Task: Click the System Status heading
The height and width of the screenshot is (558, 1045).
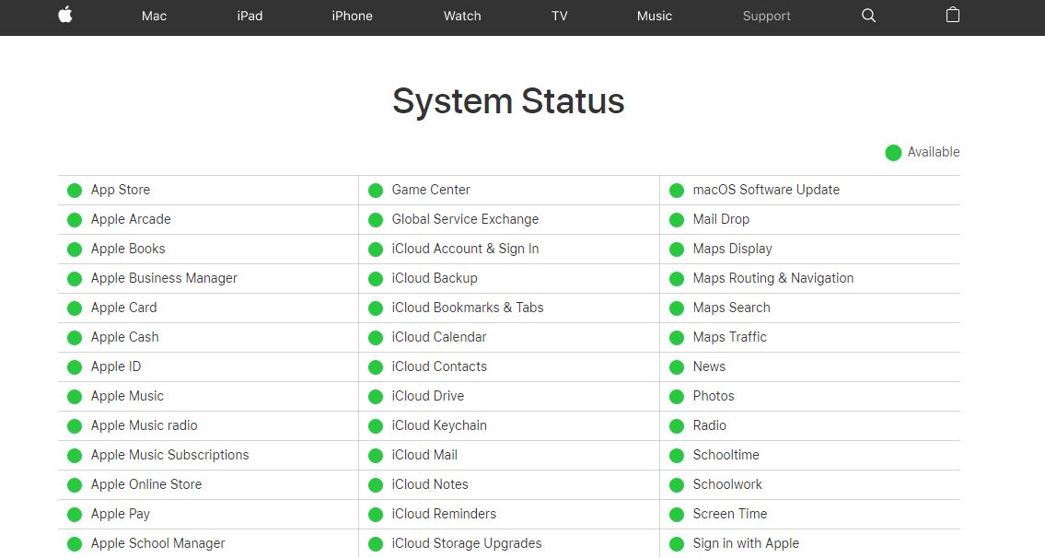Action: pos(508,101)
